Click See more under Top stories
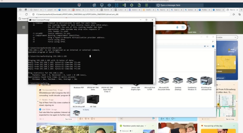Screen dimensions: 243x133 tap(68, 119)
